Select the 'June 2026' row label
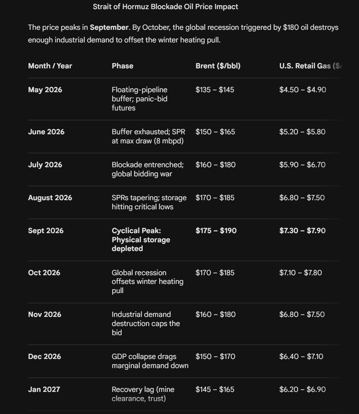This screenshot has width=359, height=414. 46,132
